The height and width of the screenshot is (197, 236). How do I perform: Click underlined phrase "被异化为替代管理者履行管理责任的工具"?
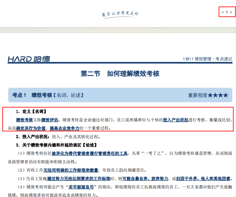pos(90,153)
